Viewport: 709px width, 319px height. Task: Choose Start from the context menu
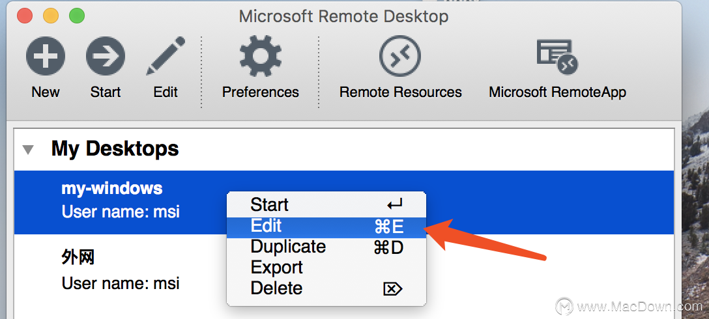[326, 204]
